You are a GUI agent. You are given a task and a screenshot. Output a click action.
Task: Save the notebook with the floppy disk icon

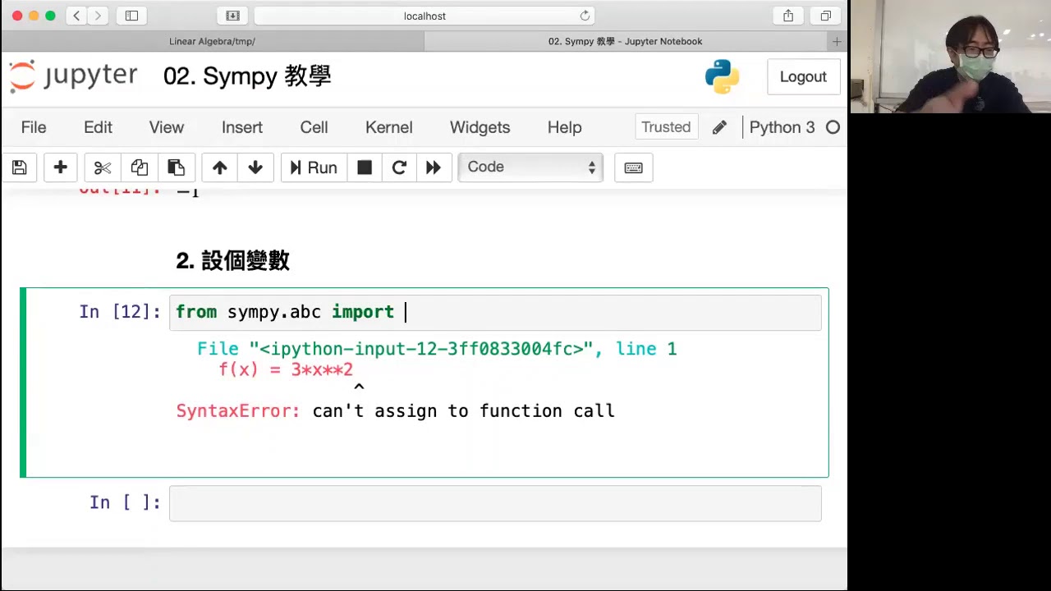coord(20,167)
